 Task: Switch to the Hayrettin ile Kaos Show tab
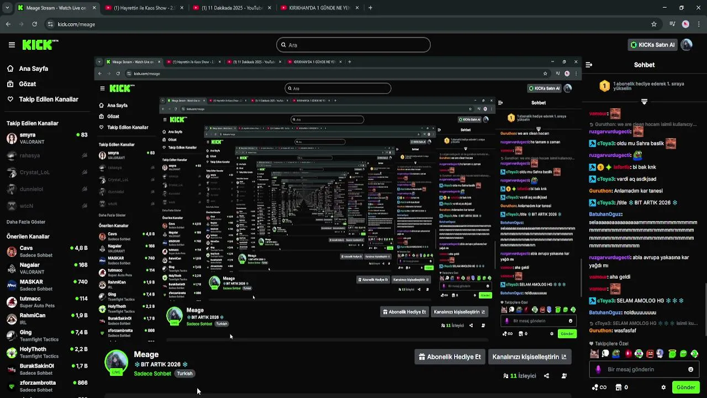[145, 8]
